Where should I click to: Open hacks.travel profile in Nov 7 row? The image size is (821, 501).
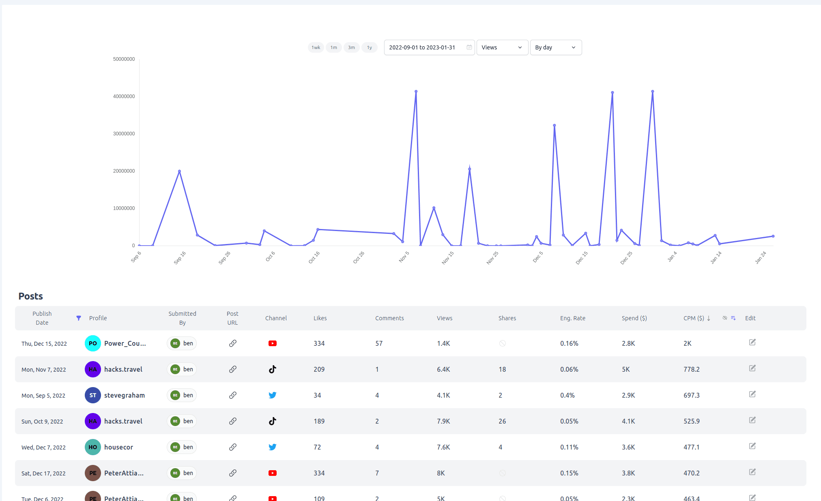[x=123, y=369]
